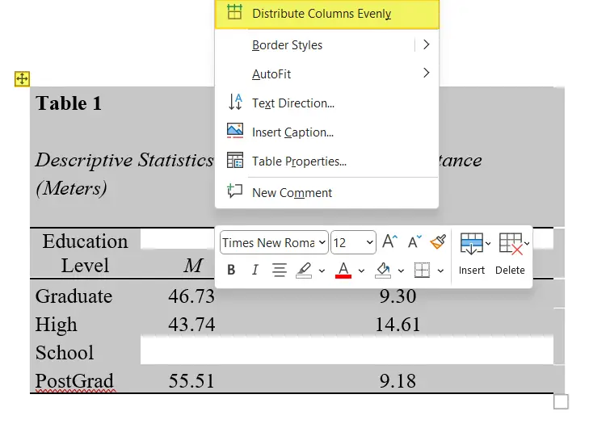This screenshot has width=589, height=428.
Task: Open Borders dropdown arrow
Action: click(440, 271)
